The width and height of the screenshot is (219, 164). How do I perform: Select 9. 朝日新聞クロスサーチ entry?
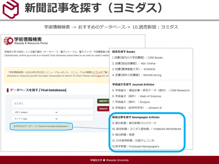click(x=134, y=123)
